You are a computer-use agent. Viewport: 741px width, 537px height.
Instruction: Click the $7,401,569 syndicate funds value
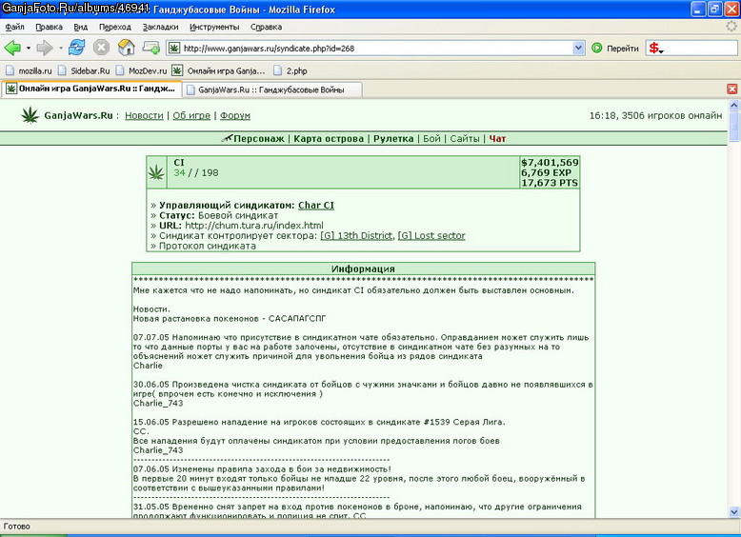click(x=550, y=163)
